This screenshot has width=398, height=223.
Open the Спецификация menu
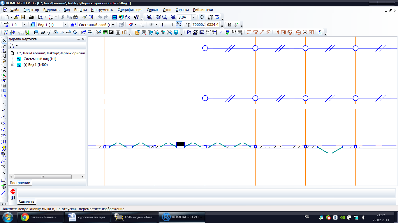(x=130, y=10)
